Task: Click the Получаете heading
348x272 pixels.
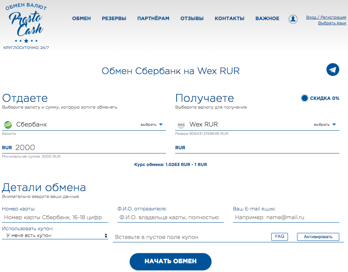Action: [205, 98]
